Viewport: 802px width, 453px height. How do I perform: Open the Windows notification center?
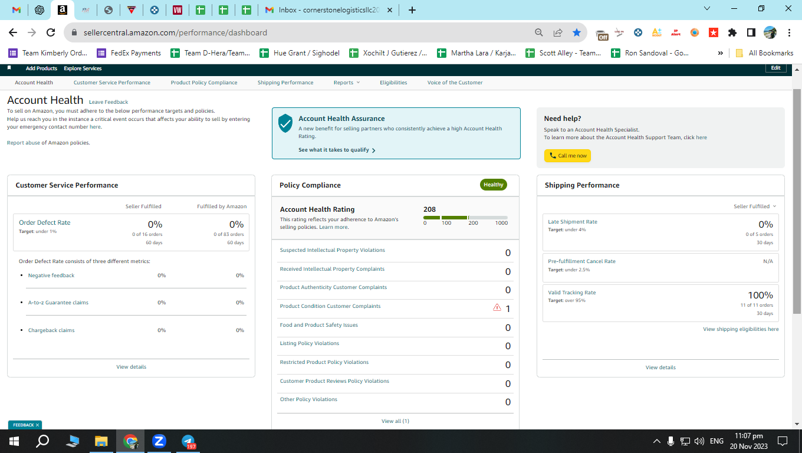(x=783, y=441)
